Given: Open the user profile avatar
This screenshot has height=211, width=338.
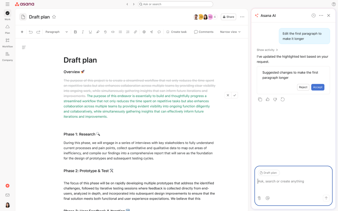Looking at the screenshot, I should click(7, 205).
